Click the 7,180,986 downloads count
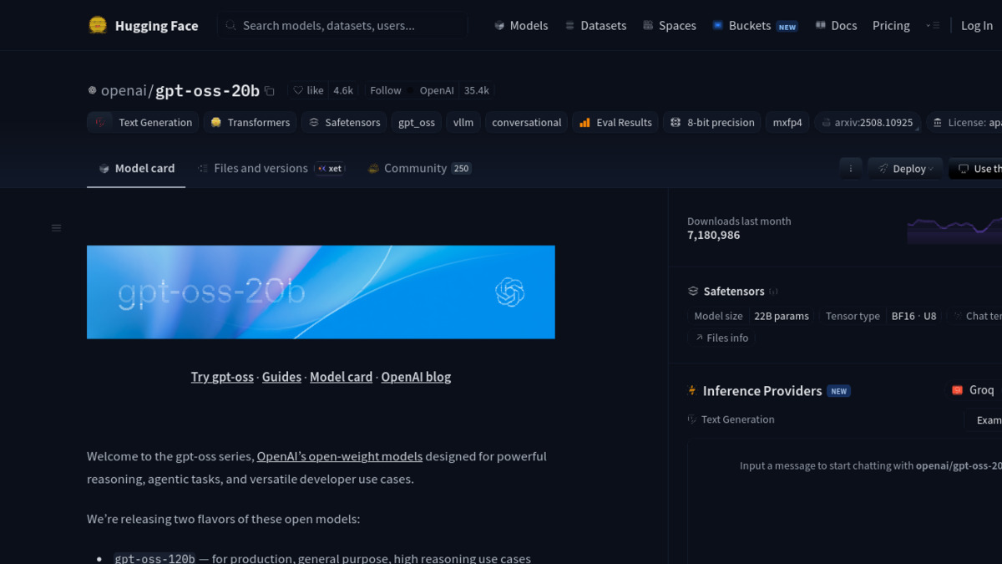The width and height of the screenshot is (1002, 564). [714, 236]
